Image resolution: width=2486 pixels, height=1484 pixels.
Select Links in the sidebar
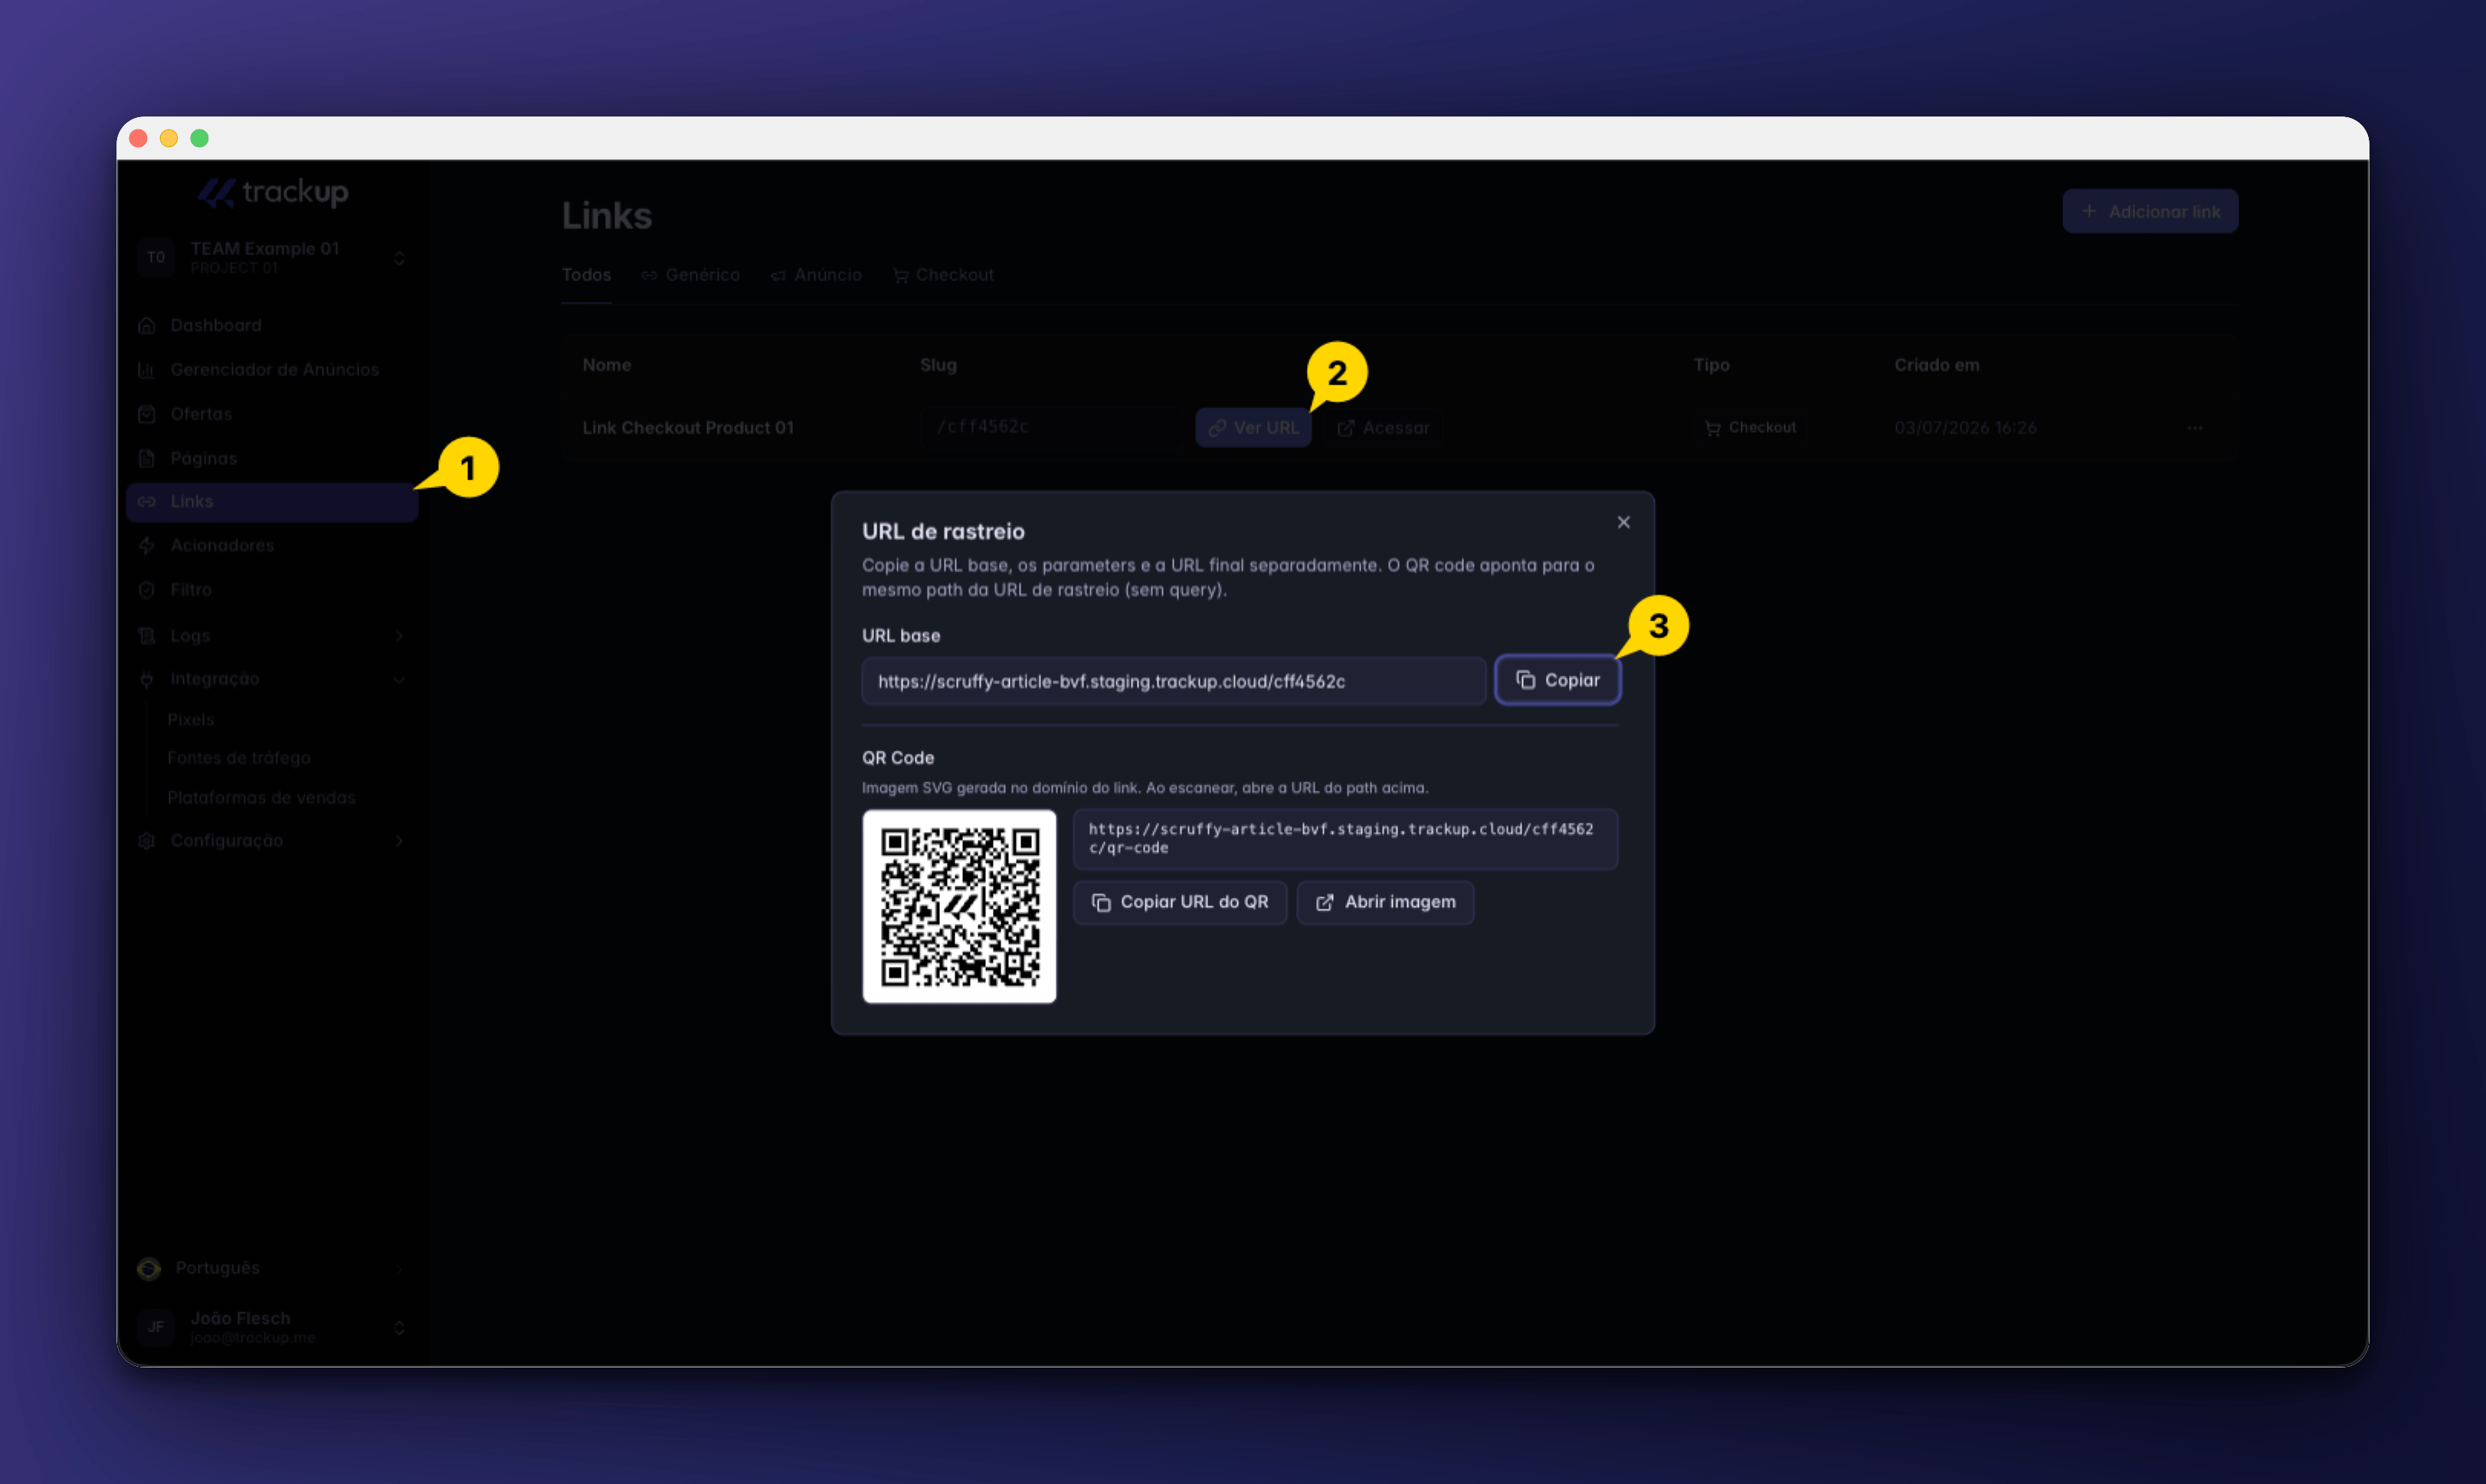click(272, 502)
